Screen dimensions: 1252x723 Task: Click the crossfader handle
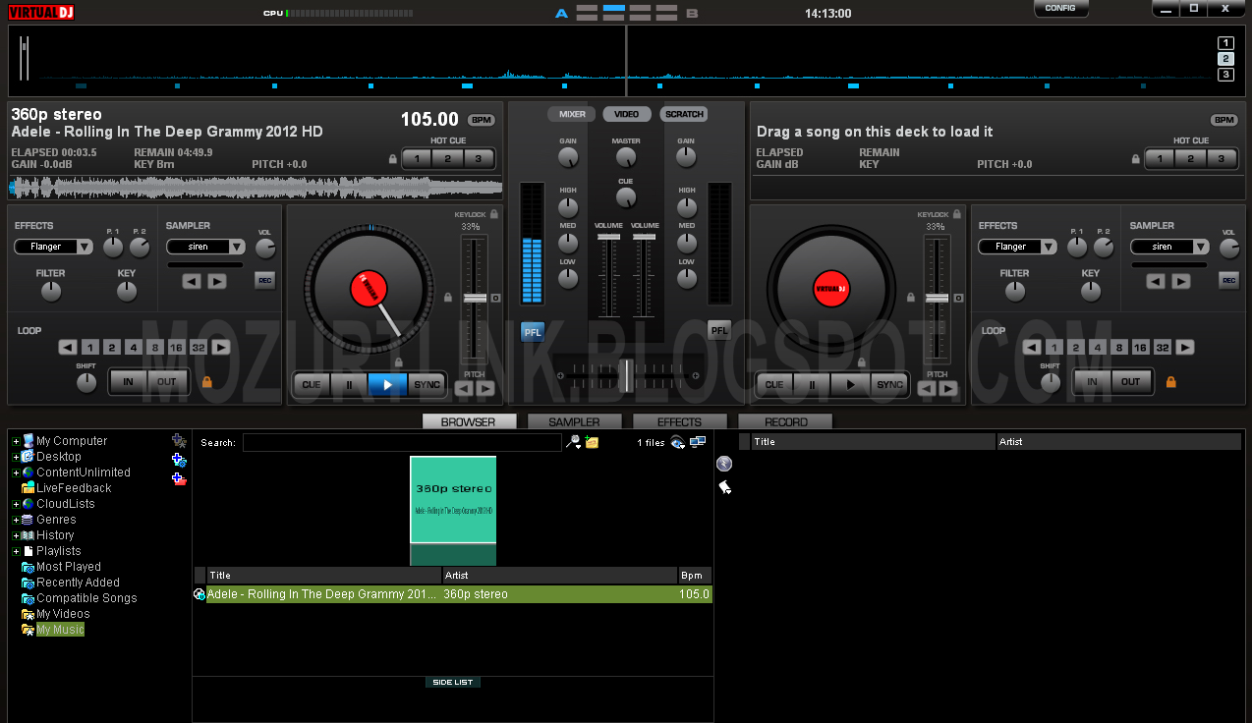pos(626,375)
